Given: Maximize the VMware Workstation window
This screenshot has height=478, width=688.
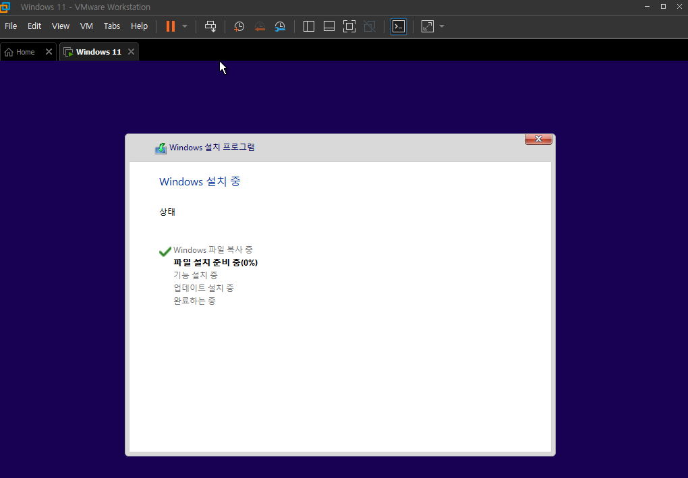Looking at the screenshot, I should pos(664,7).
